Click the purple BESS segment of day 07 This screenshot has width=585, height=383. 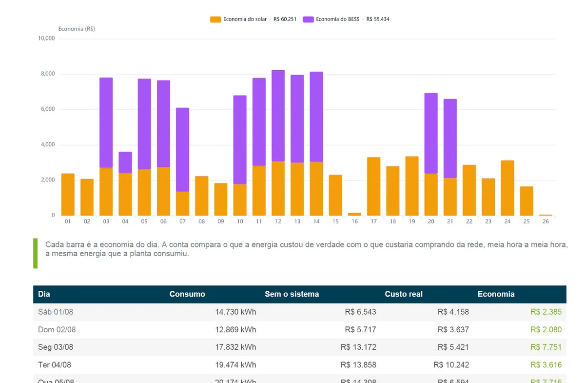click(182, 150)
